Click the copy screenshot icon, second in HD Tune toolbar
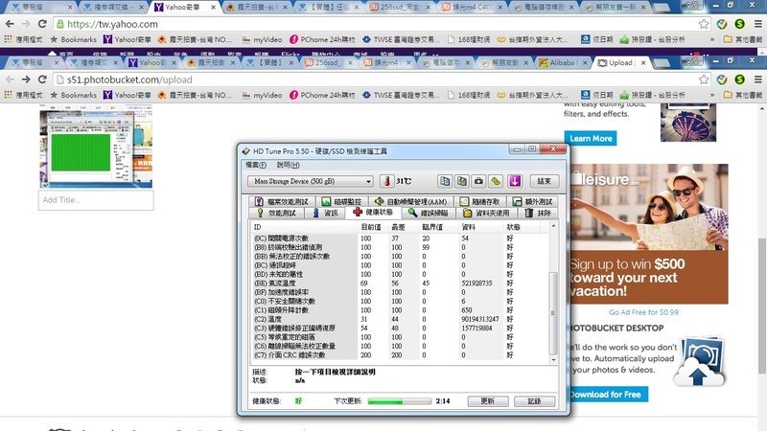 pyautogui.click(x=462, y=180)
